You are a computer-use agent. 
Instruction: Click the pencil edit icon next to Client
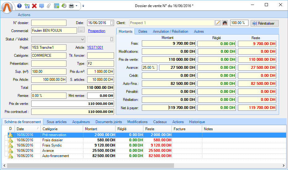pos(218,23)
